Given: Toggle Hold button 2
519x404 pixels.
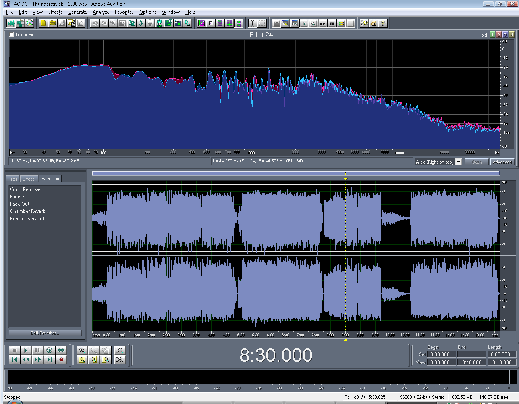Looking at the screenshot, I should coord(498,35).
